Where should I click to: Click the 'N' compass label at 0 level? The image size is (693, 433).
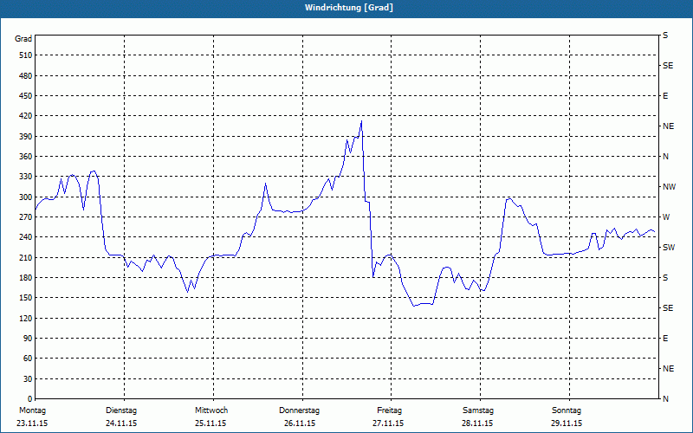click(x=665, y=399)
